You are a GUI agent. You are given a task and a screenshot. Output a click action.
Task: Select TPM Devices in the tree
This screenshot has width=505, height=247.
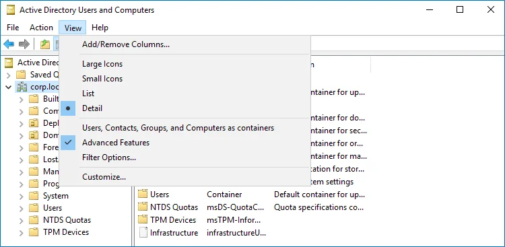66,232
